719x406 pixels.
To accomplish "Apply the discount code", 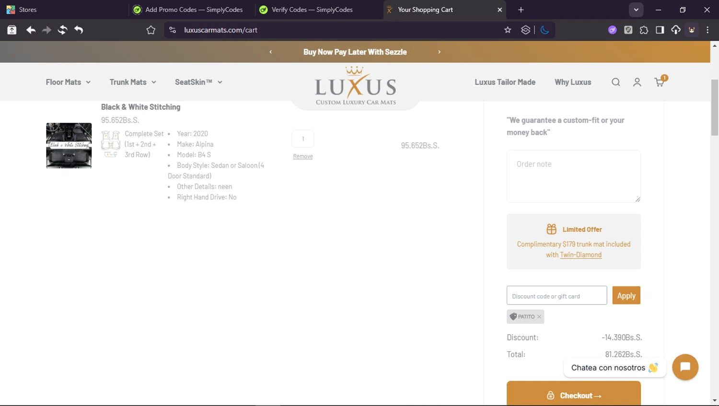I will pyautogui.click(x=626, y=295).
